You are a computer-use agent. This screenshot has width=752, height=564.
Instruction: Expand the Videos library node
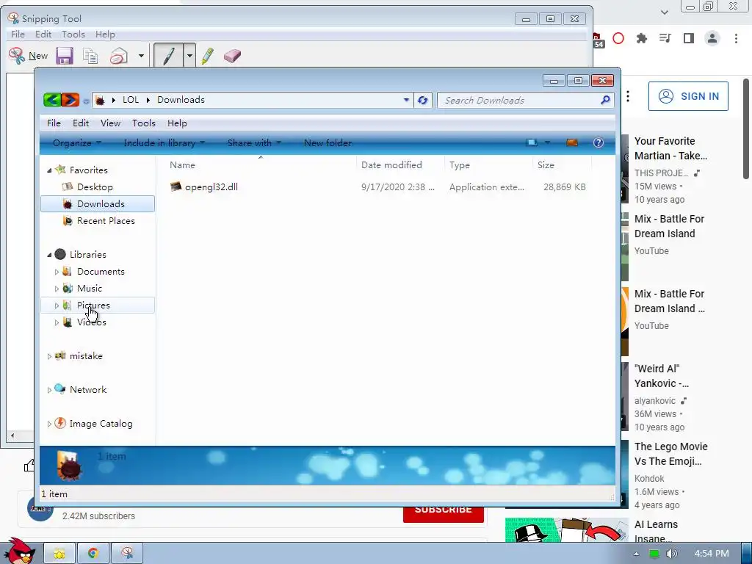pyautogui.click(x=57, y=323)
